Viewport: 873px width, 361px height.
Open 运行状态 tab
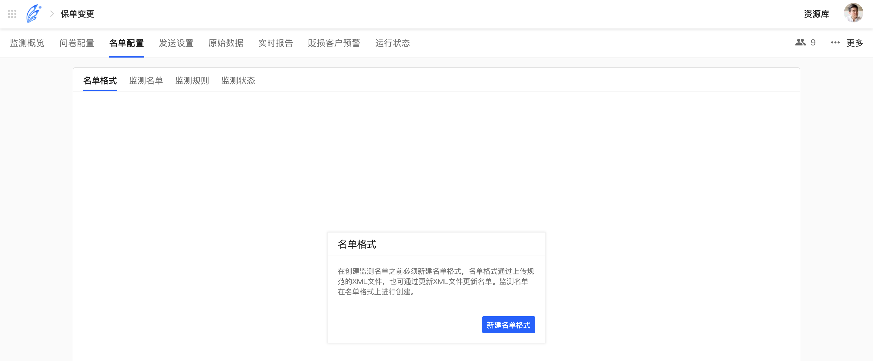tap(393, 43)
